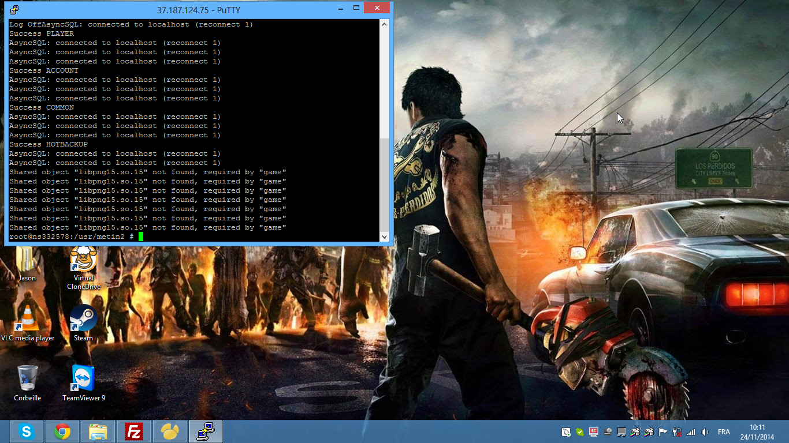
Task: Select the Steam desktop shortcut
Action: tap(83, 324)
